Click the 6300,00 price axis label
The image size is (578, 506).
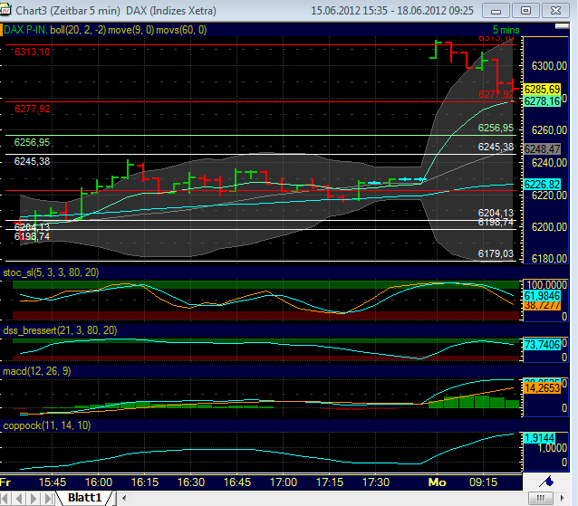click(x=549, y=66)
